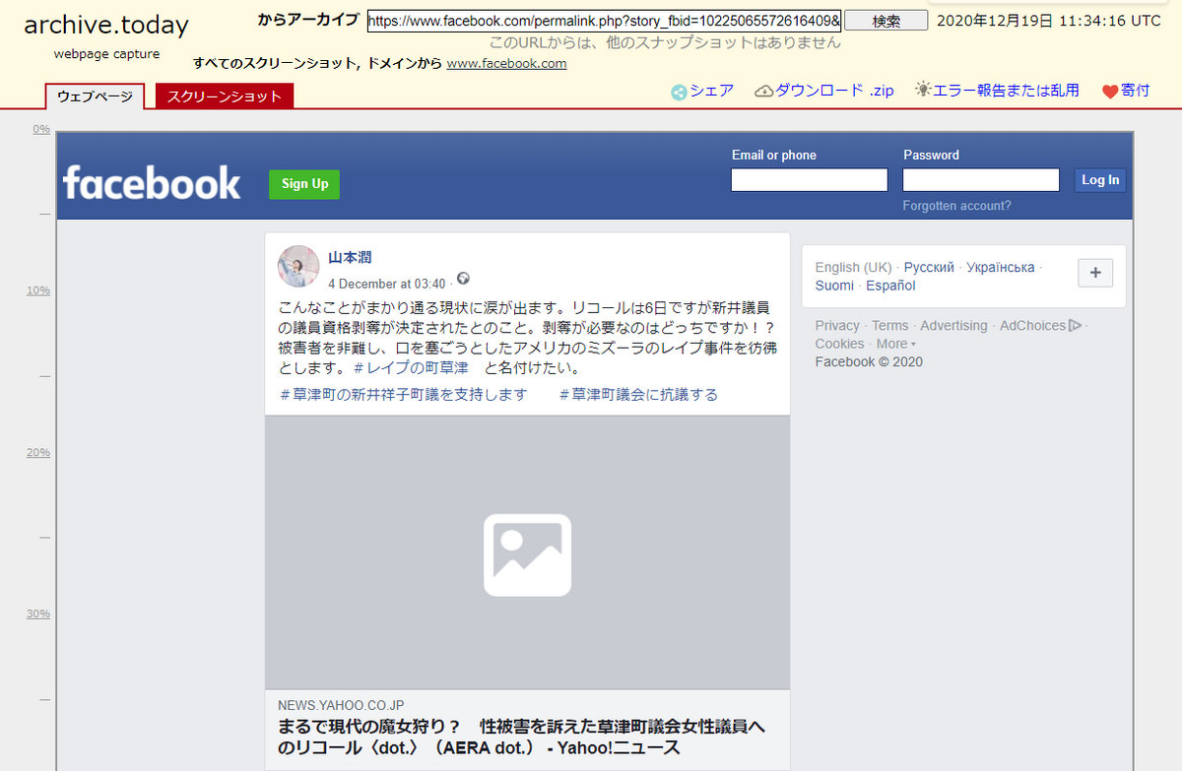Click the 検索 search button

(886, 21)
